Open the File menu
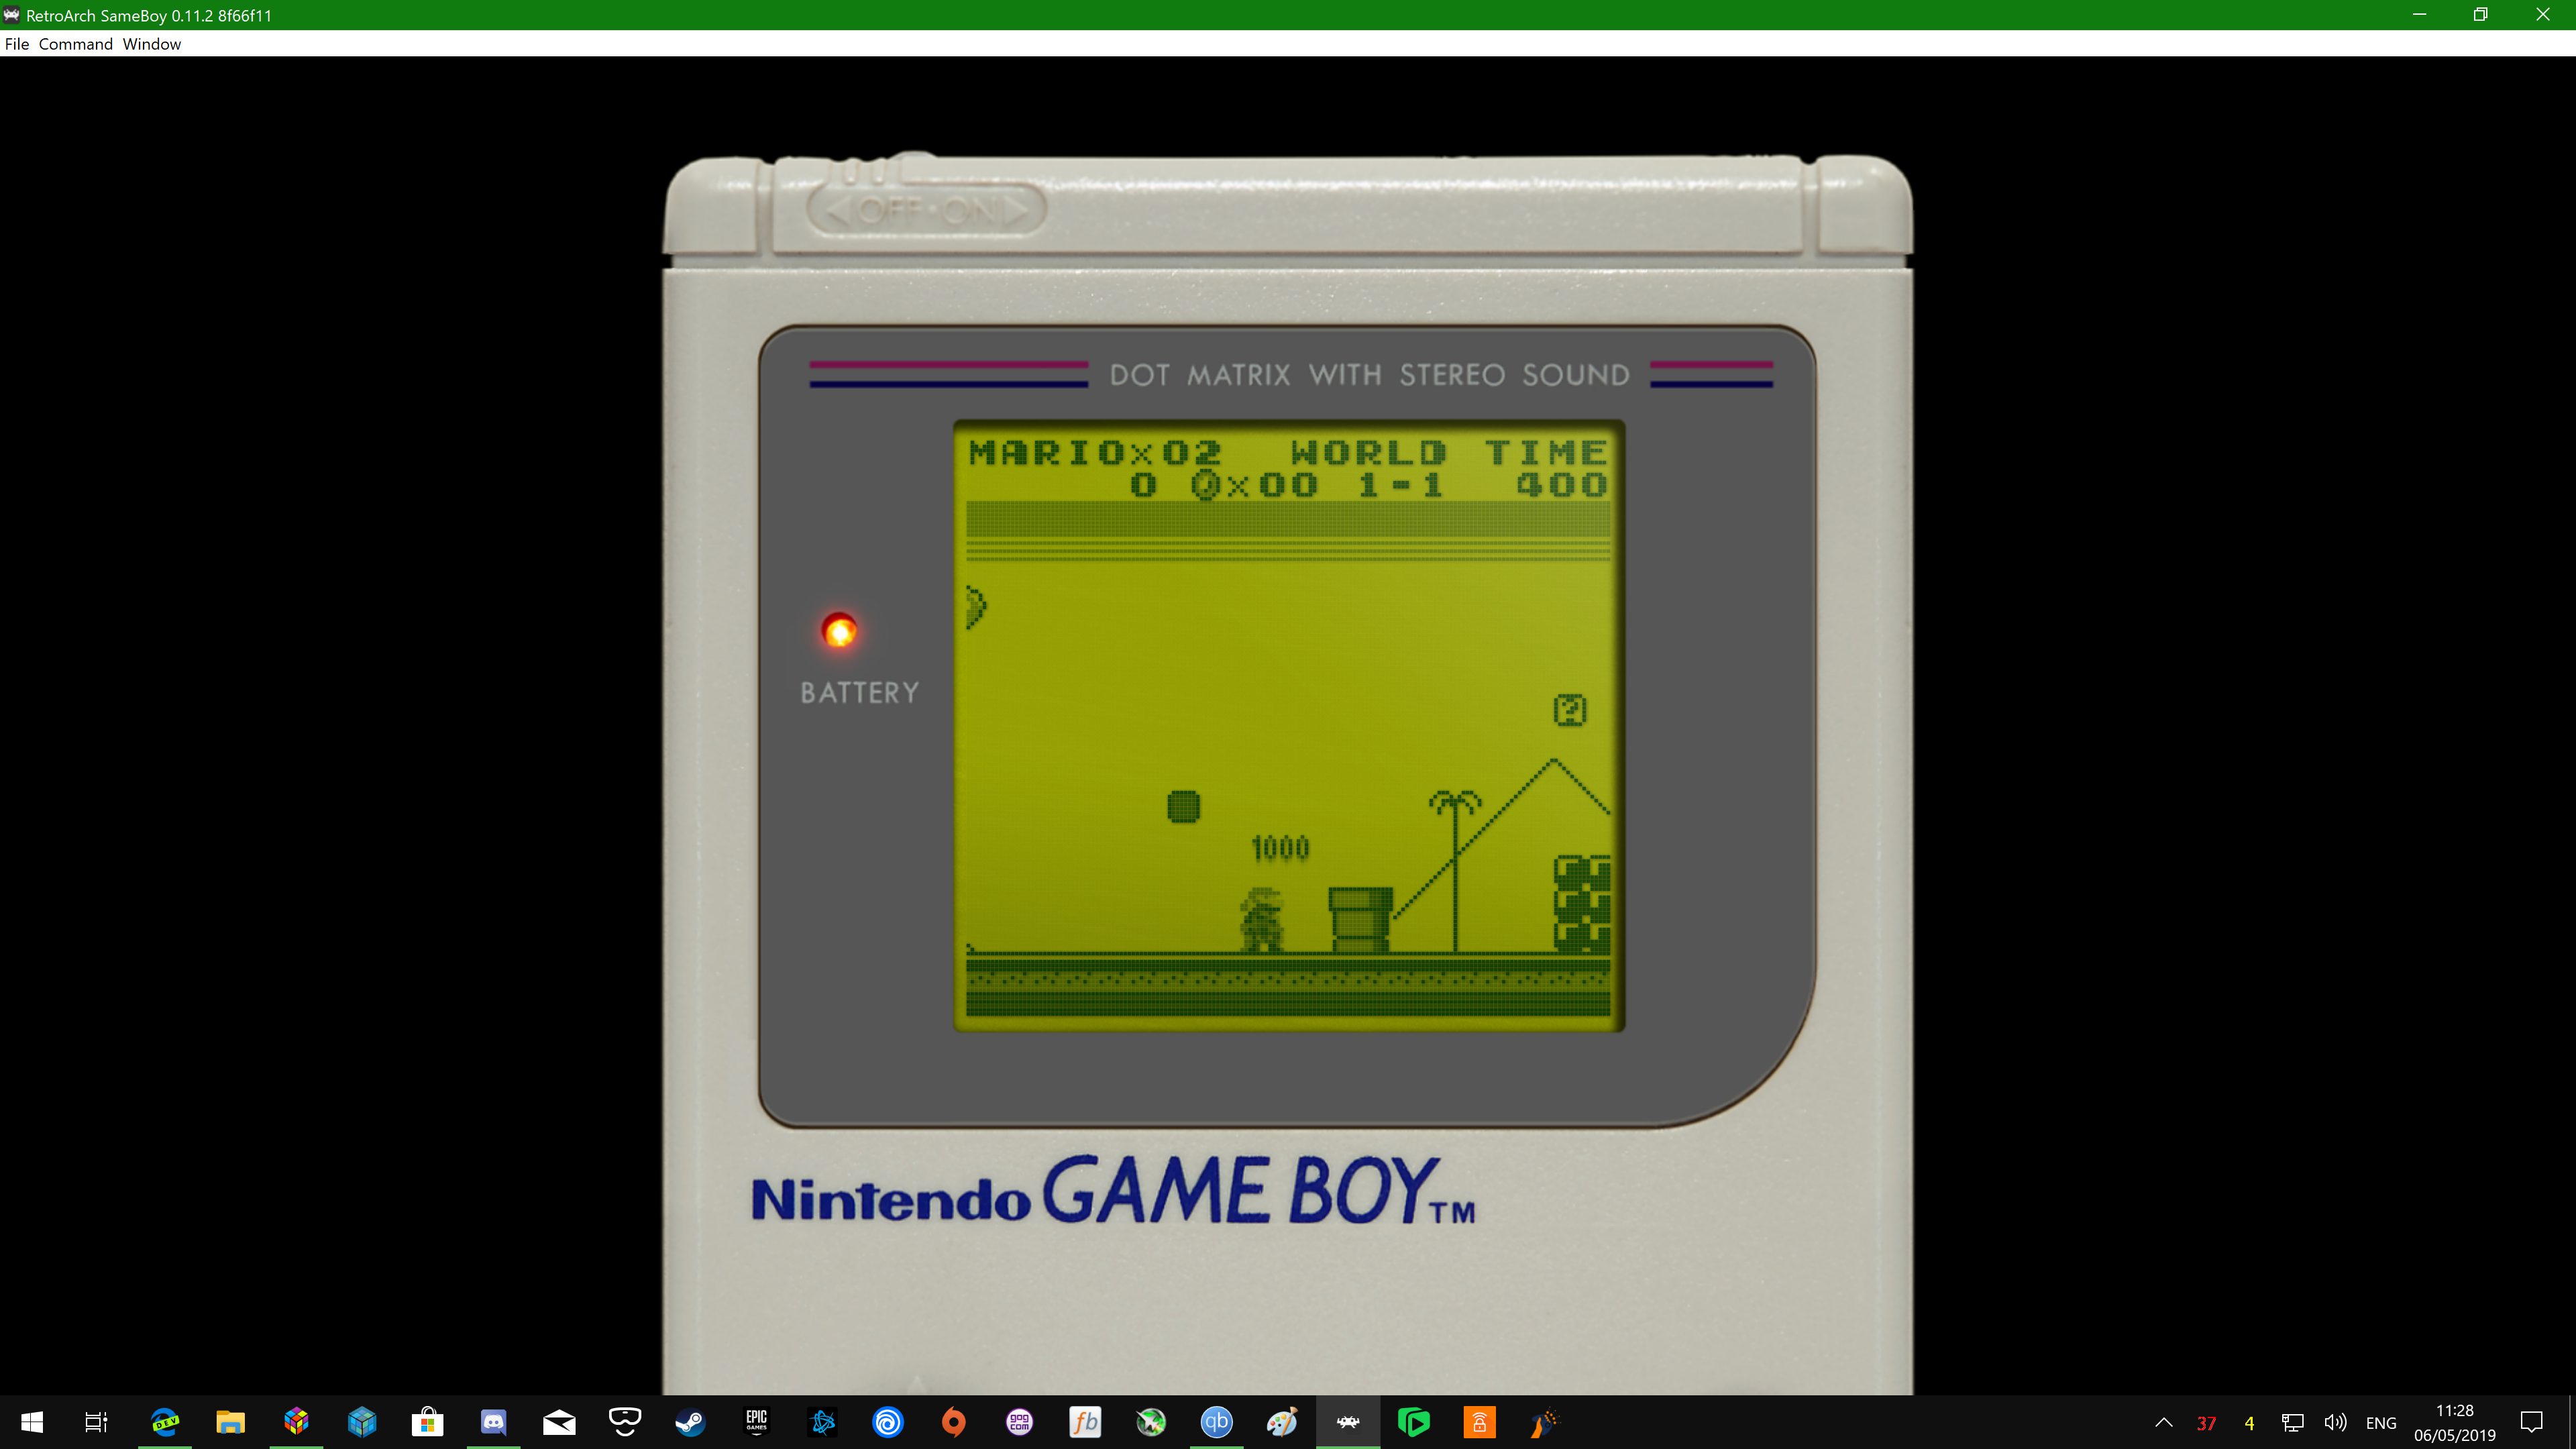Image resolution: width=2576 pixels, height=1449 pixels. click(x=17, y=44)
